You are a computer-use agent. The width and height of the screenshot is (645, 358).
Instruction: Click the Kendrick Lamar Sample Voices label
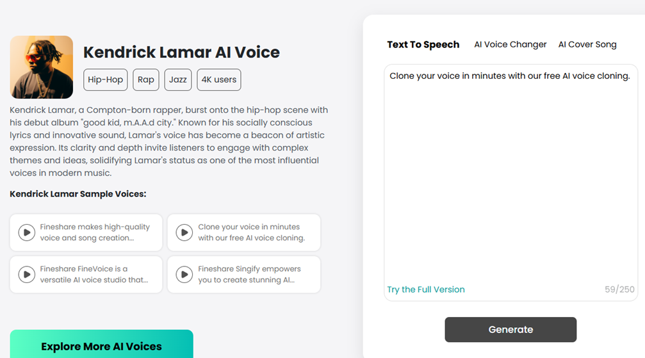tap(78, 193)
